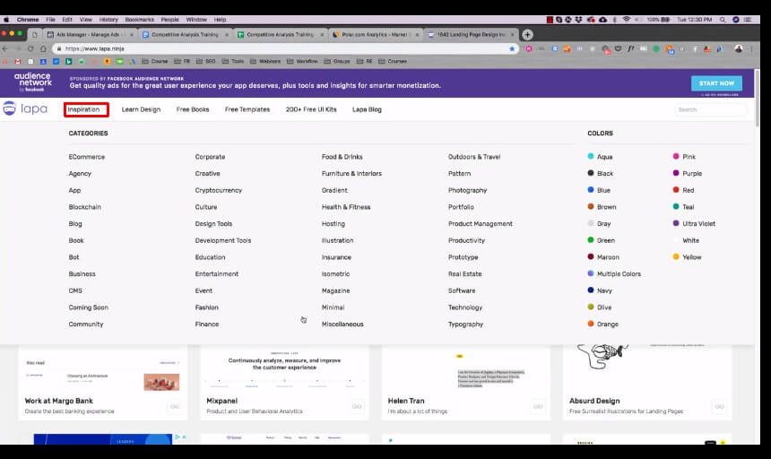Close the advertisement with the X icon
This screenshot has width=771, height=459.
click(x=185, y=437)
